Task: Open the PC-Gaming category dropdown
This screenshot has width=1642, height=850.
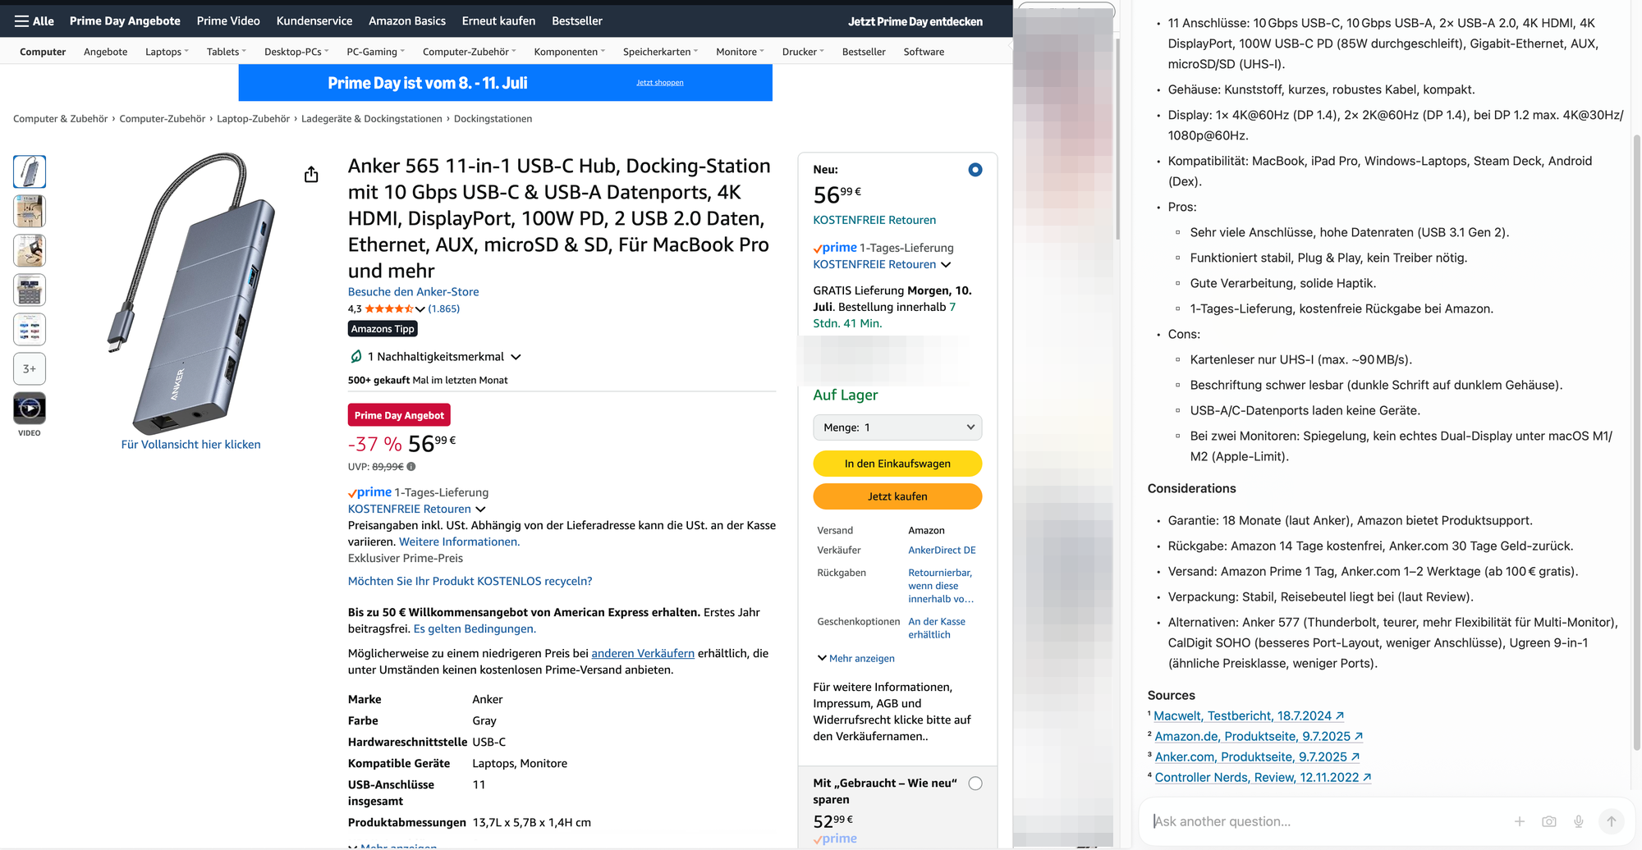Action: tap(376, 52)
